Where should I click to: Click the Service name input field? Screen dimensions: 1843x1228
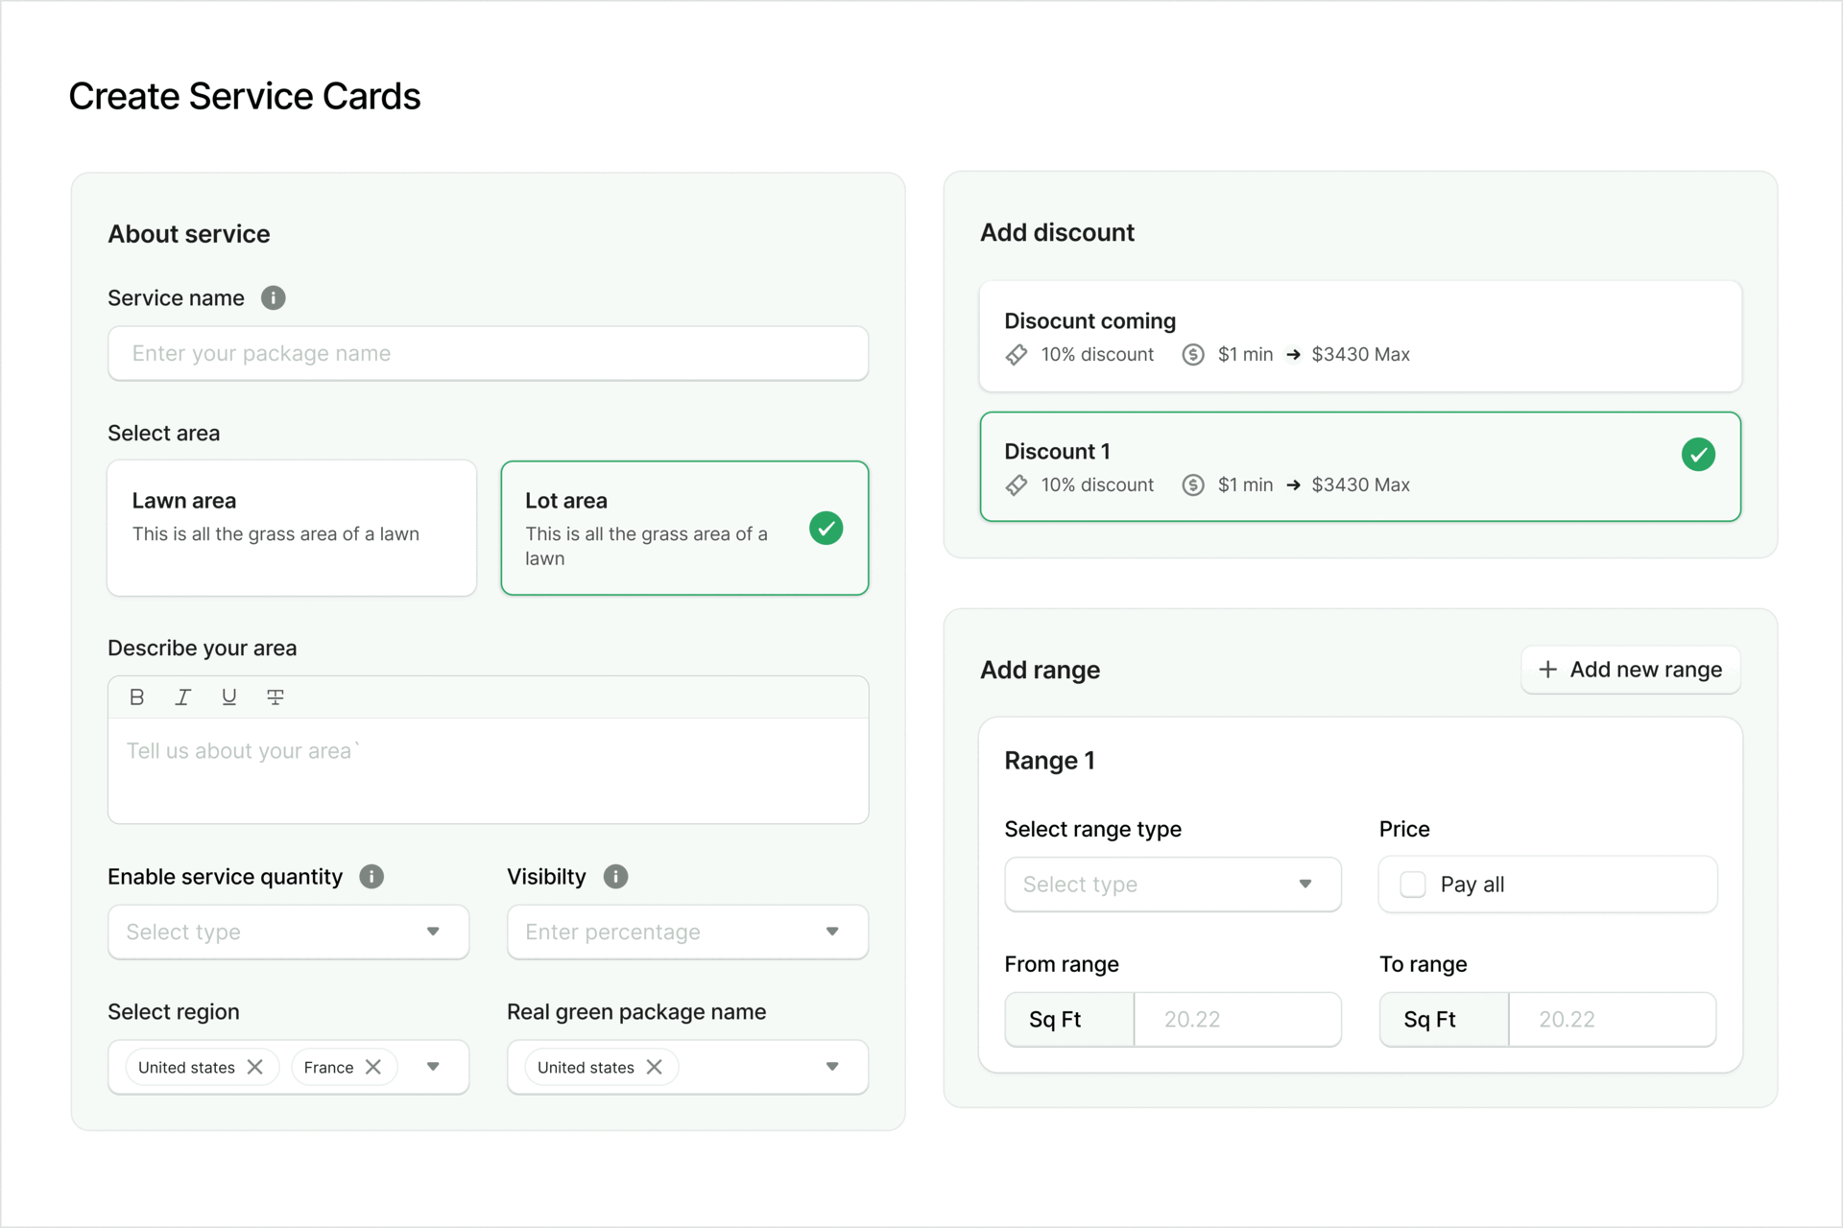pos(488,354)
